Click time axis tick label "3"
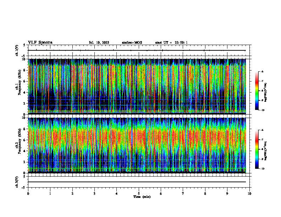The image size is (281, 217). 94,194
